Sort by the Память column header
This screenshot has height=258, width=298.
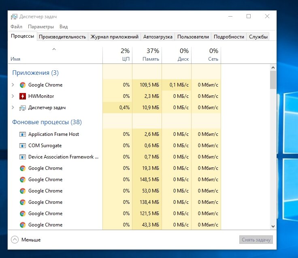pos(147,55)
